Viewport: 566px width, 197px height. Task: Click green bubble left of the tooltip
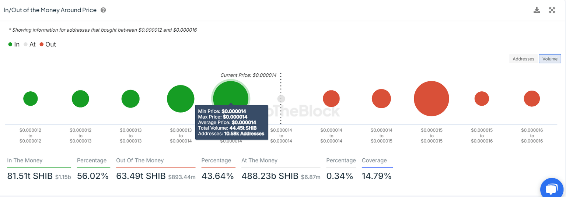click(181, 99)
